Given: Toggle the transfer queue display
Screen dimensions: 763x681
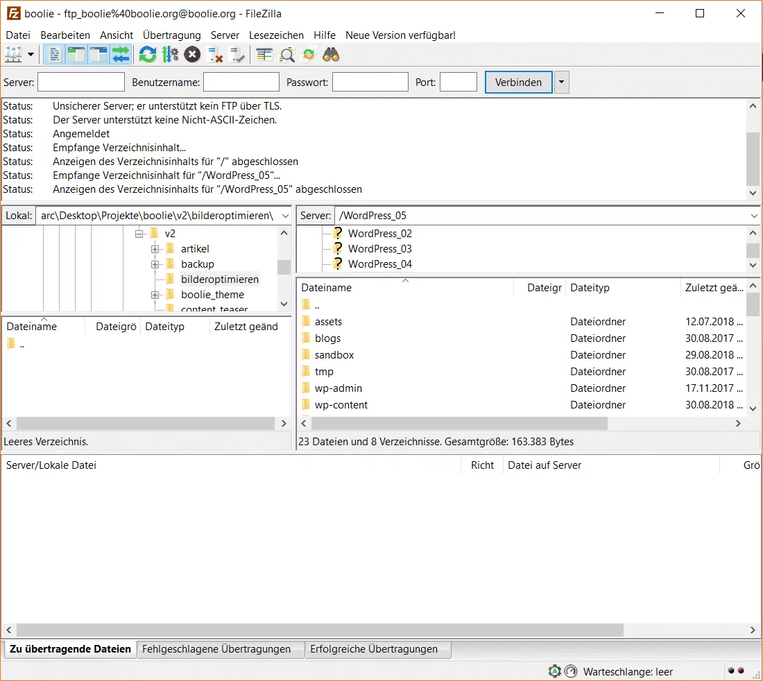Looking at the screenshot, I should [x=121, y=55].
